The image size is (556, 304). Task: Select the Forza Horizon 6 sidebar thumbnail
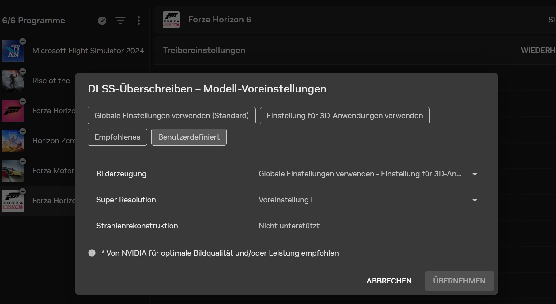[13, 201]
